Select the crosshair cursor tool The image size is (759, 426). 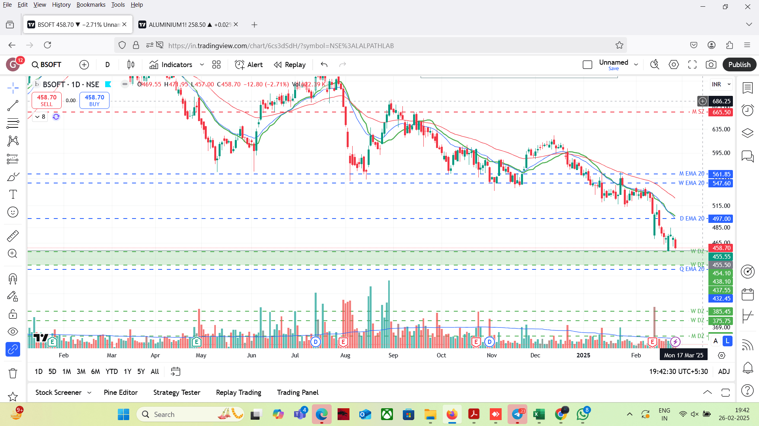click(13, 88)
